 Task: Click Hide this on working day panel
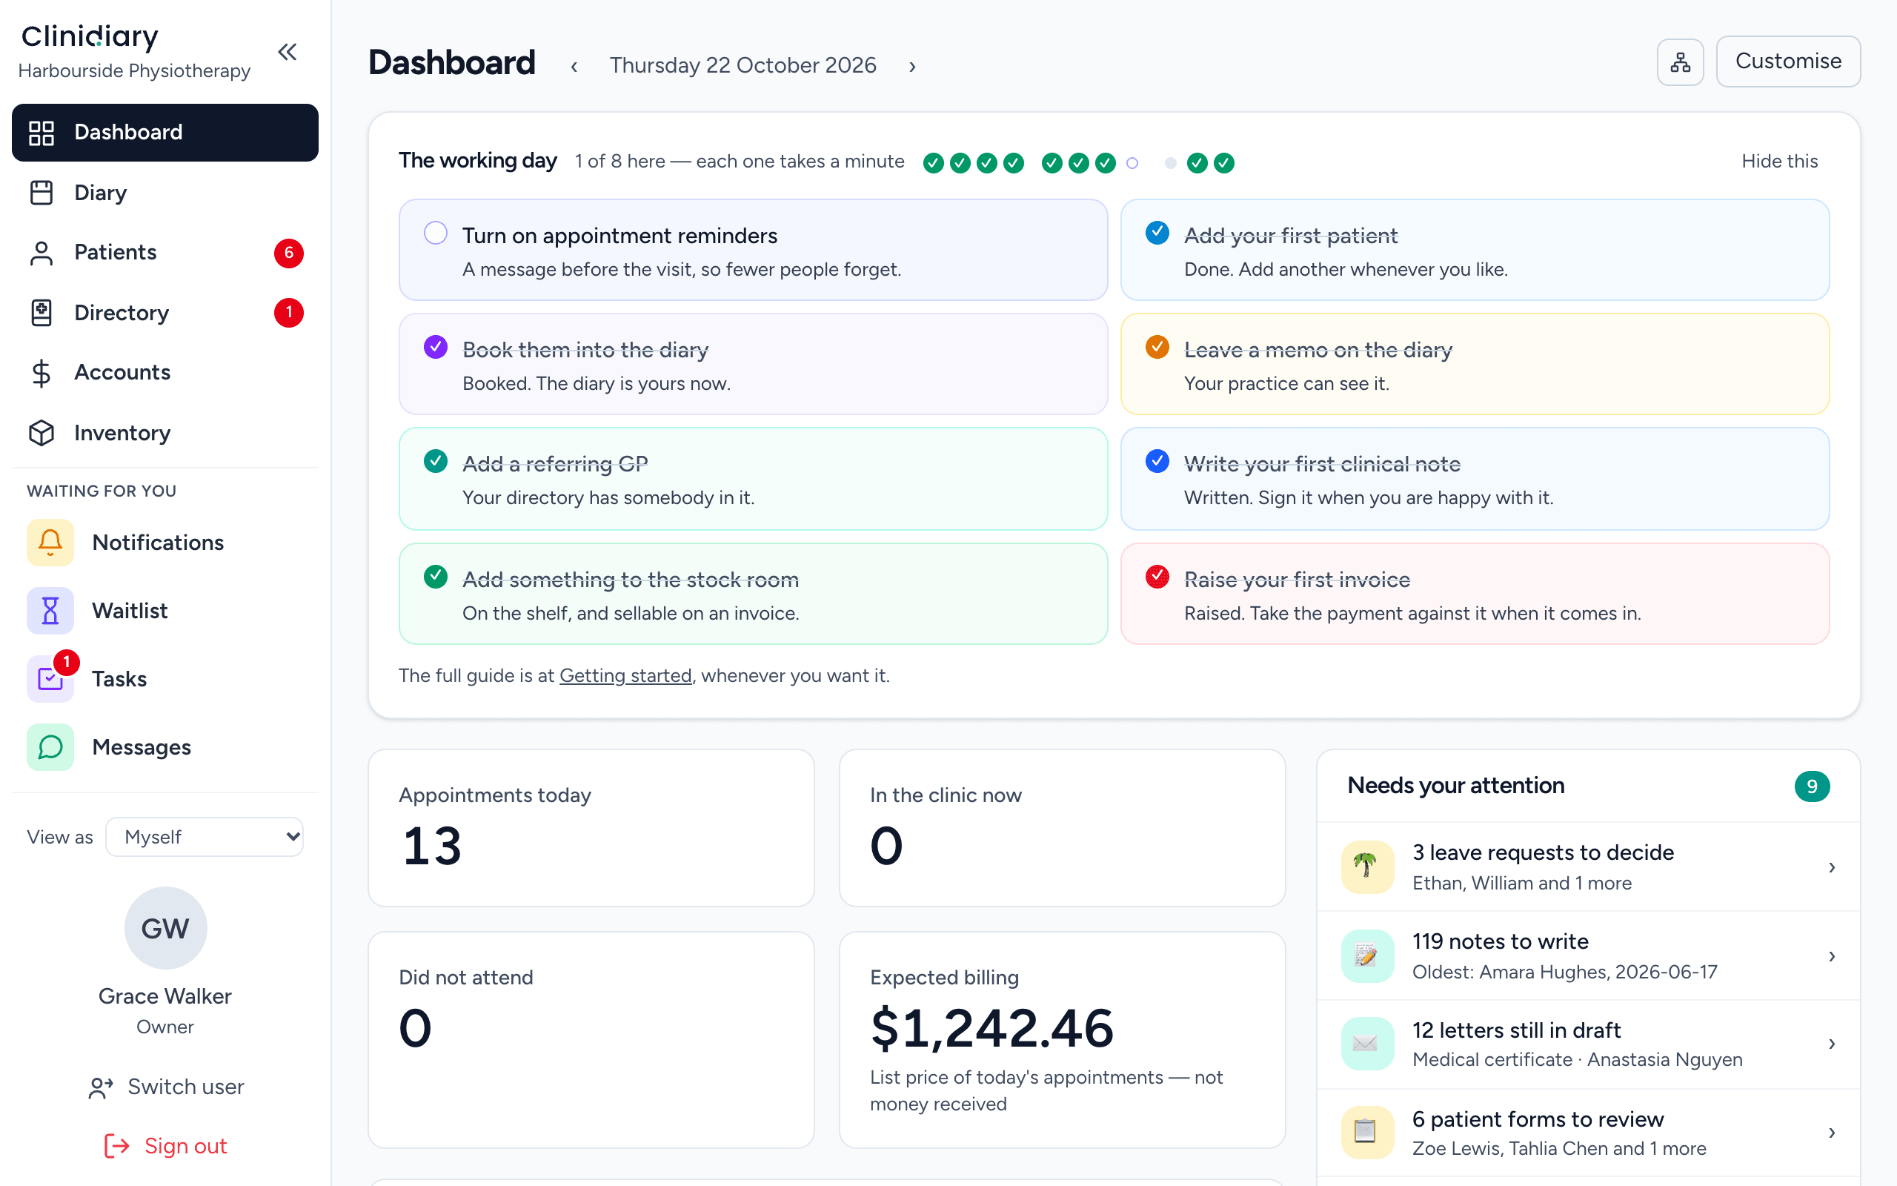pyautogui.click(x=1779, y=162)
